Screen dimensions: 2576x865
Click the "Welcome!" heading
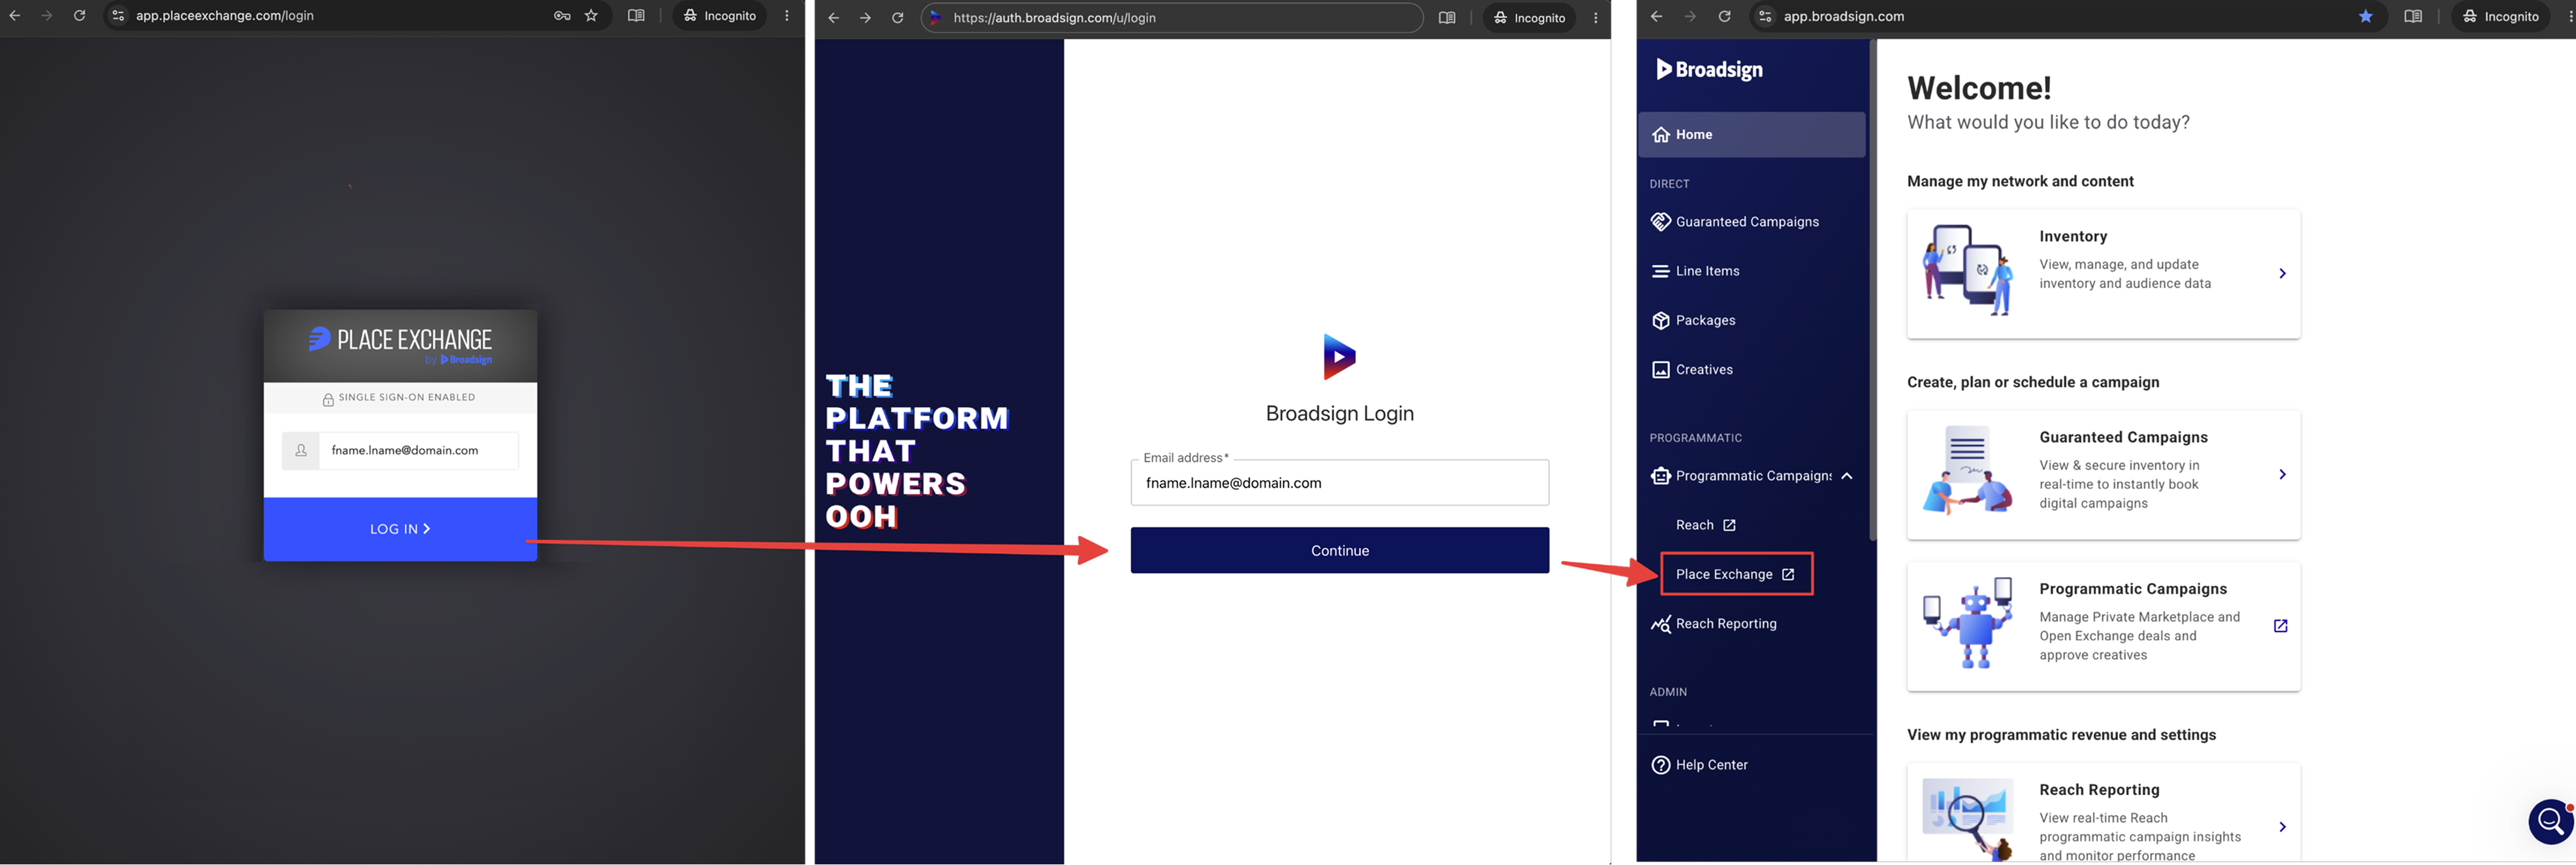click(1979, 88)
